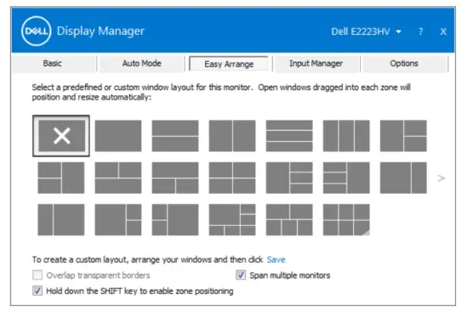Choose layout with wide left and narrow right column
This screenshot has width=468, height=311.
pos(403,178)
